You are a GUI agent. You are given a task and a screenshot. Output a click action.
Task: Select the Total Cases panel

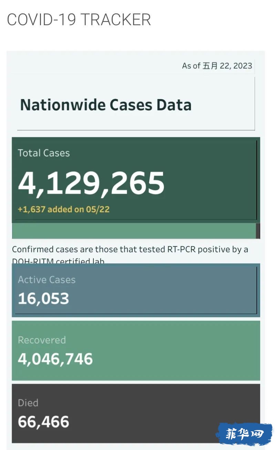tap(136, 180)
